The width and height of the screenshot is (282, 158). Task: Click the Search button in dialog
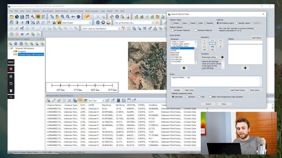tap(208, 104)
